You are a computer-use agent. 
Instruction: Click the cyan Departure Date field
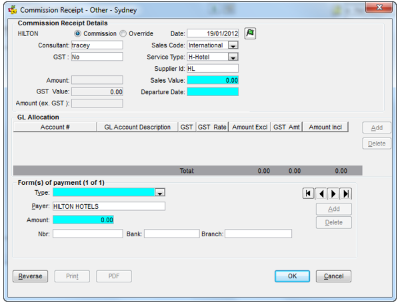(213, 91)
